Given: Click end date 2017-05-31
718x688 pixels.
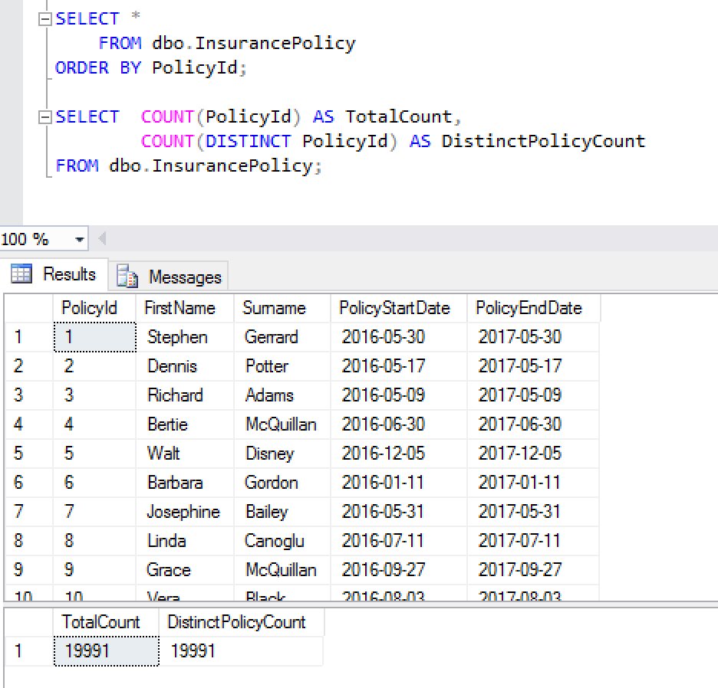Looking at the screenshot, I should click(533, 512).
